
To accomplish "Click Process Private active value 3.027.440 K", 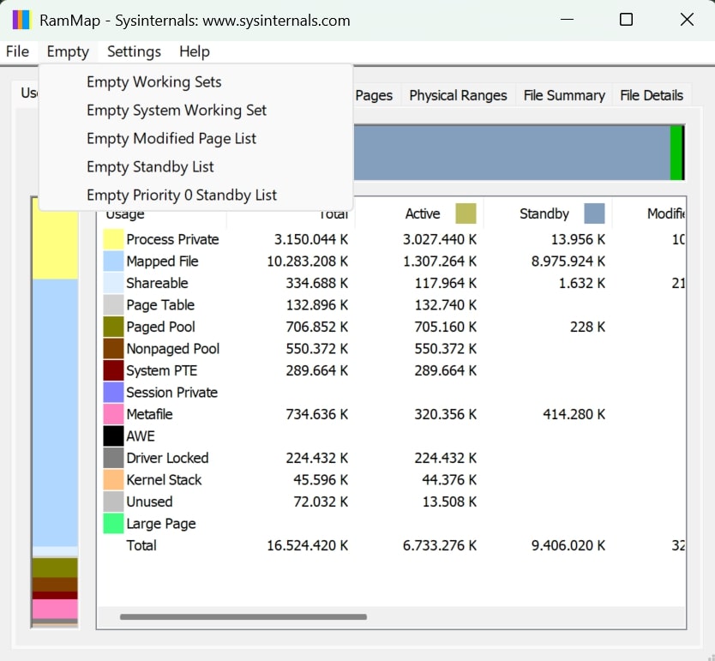I will 440,239.
